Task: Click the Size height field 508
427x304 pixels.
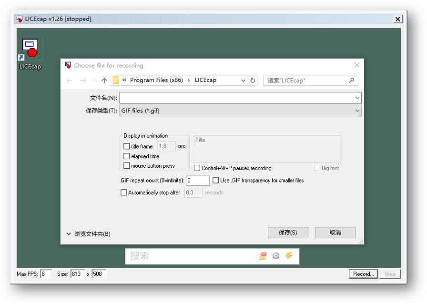Action: (x=99, y=274)
